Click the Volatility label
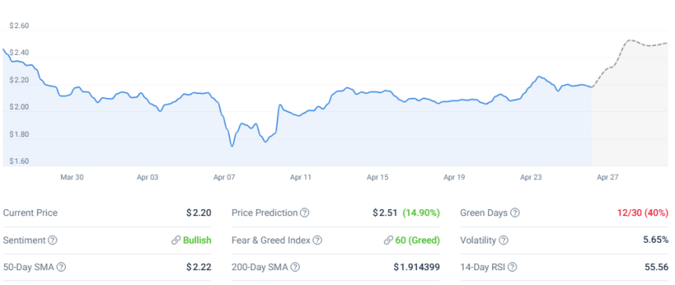The image size is (675, 285). coord(478,240)
